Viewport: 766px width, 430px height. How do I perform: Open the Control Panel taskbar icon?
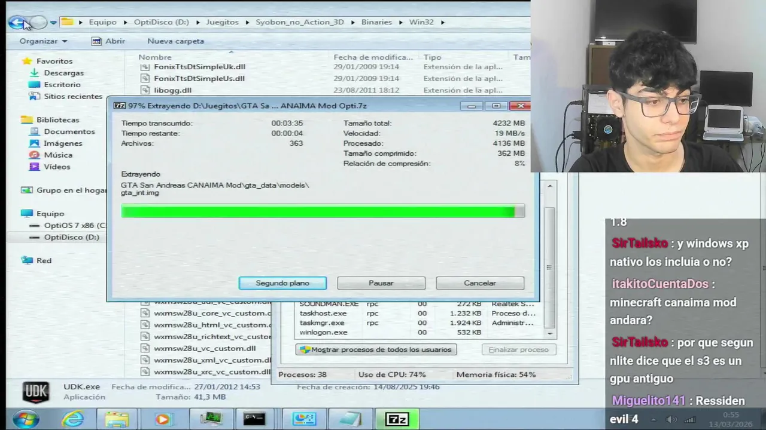pos(304,419)
